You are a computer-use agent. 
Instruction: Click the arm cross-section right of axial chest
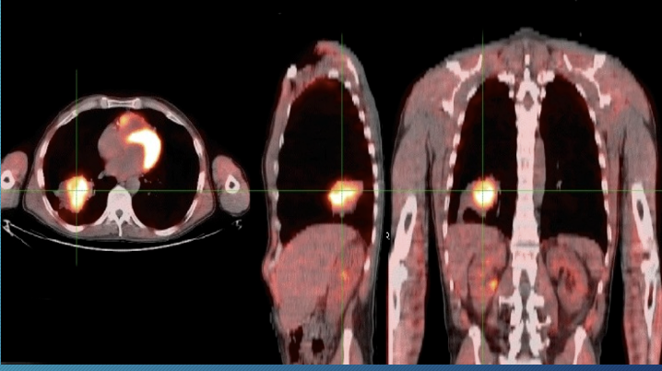[x=231, y=179]
